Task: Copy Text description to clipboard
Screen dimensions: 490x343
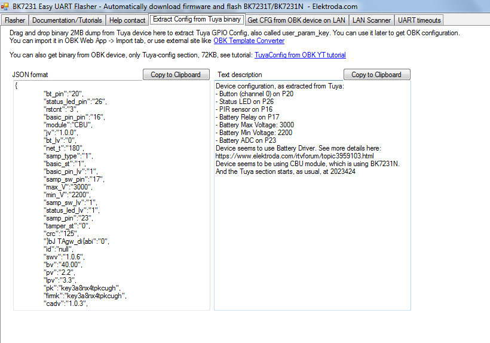Action: click(x=376, y=75)
